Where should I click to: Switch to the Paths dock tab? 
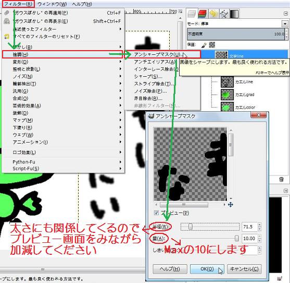(x=224, y=14)
